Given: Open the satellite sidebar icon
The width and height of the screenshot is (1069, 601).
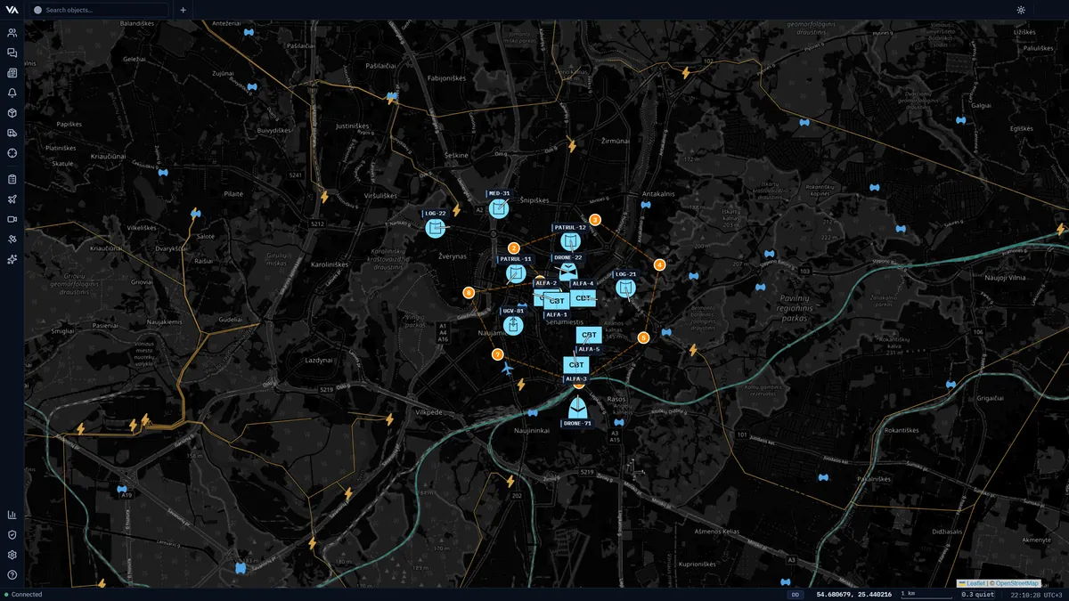Looking at the screenshot, I should coord(12,240).
